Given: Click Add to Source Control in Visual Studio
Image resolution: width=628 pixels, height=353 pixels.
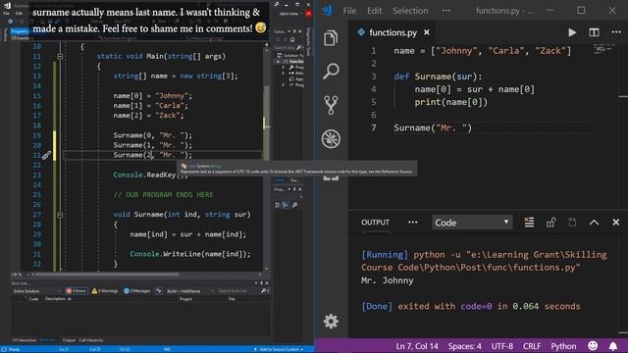Looking at the screenshot, I should click(279, 349).
